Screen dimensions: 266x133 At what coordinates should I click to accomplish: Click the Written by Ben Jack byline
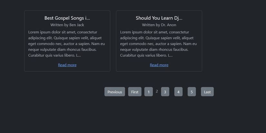coord(67,25)
